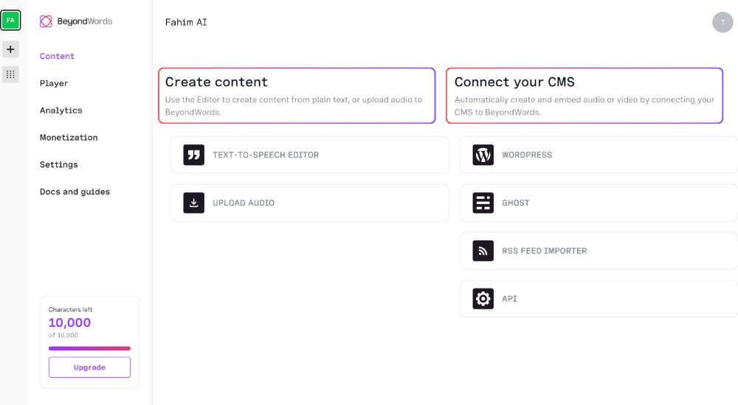Click the Create content heading card
This screenshot has width=738, height=405.
tap(297, 96)
